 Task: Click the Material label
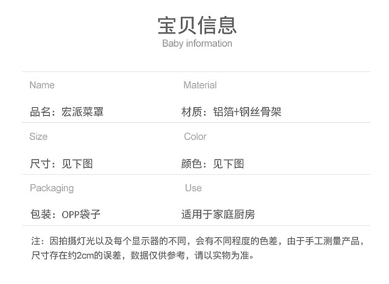pos(200,85)
